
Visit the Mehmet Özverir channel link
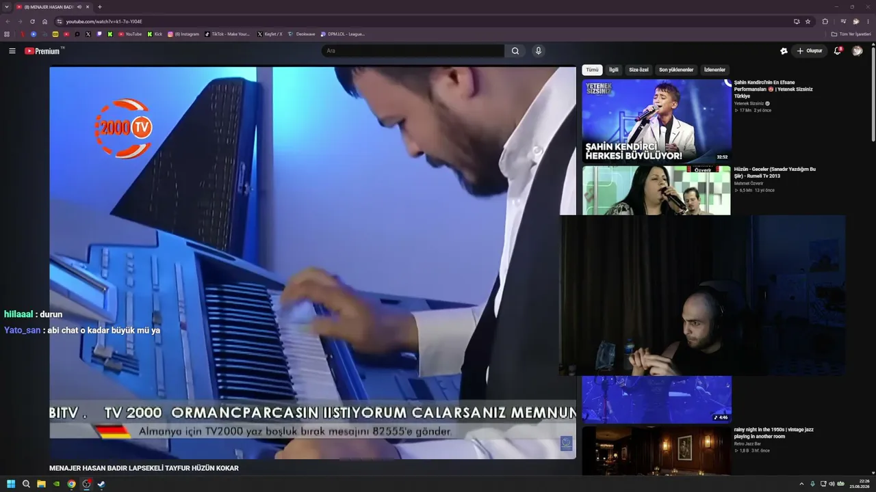pos(749,183)
